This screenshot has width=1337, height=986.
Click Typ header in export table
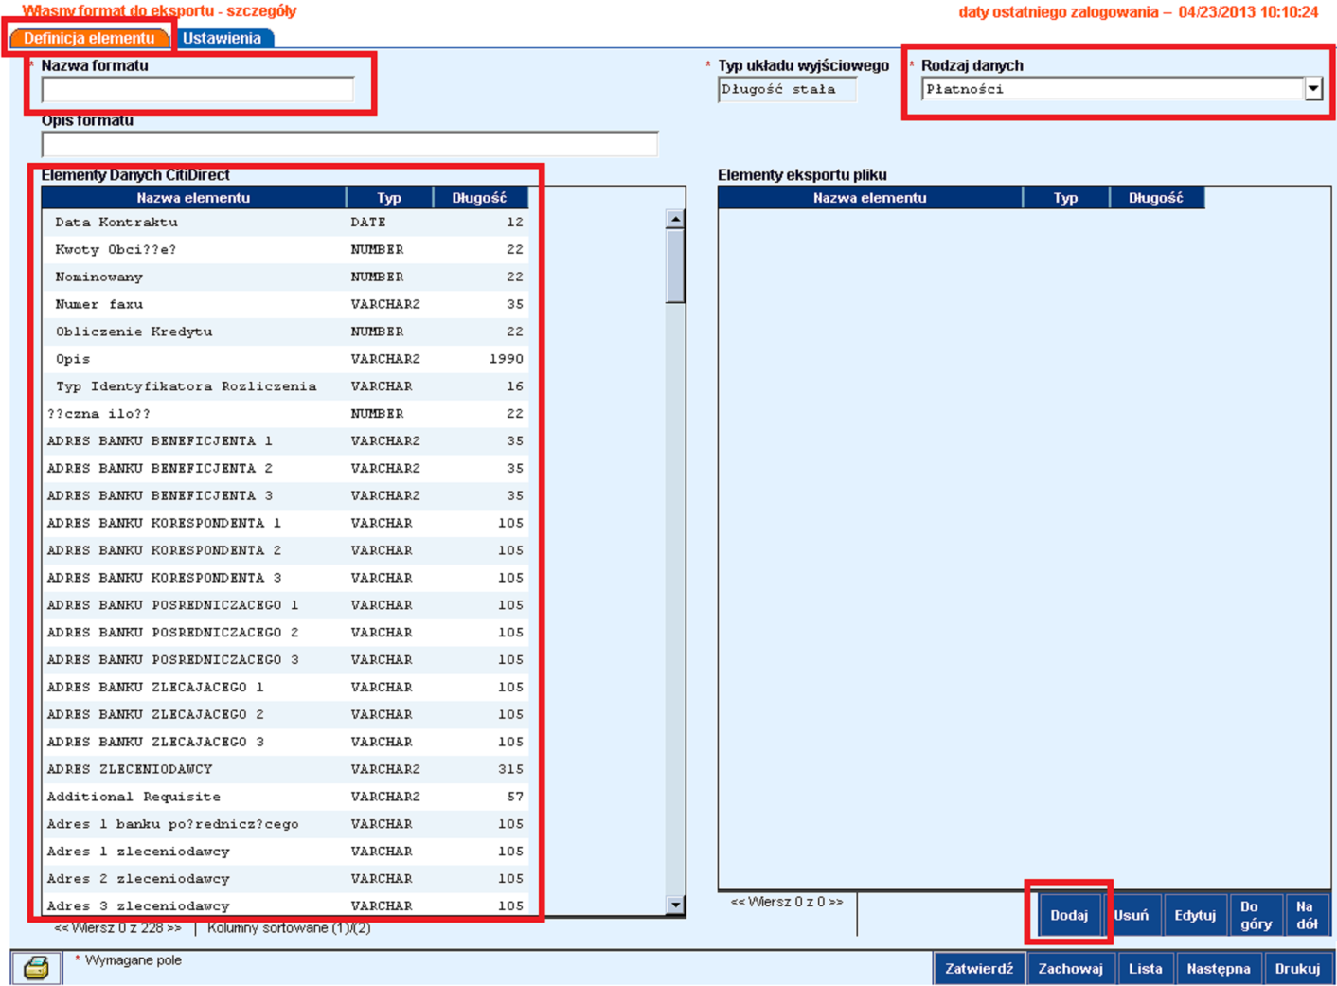point(1066,198)
